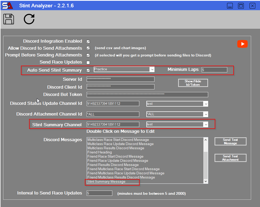Click the Stint Analyzer SA logo
Screen dimensions: 260x207
coord(7,6)
